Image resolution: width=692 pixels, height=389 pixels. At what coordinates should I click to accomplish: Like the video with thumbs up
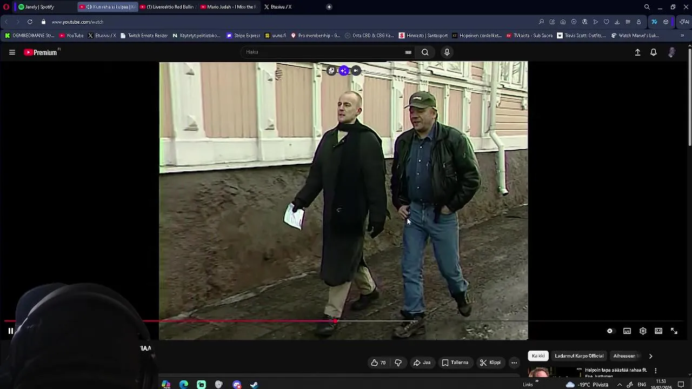pyautogui.click(x=378, y=363)
